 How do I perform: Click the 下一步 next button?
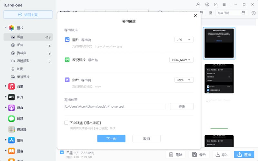click(x=111, y=139)
